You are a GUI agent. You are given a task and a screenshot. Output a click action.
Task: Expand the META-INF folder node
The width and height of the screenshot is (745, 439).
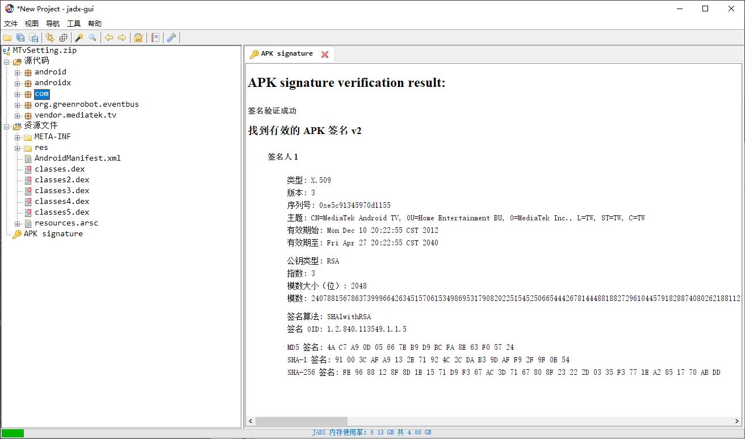18,137
